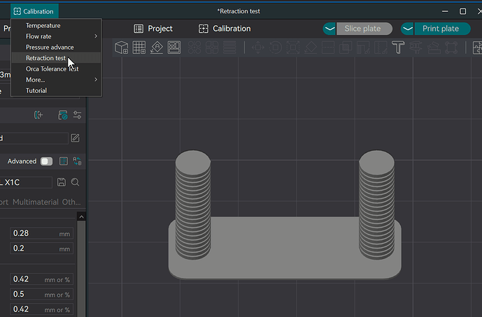This screenshot has width=482, height=317.
Task: Click the add filament icon
Action: [x=38, y=115]
